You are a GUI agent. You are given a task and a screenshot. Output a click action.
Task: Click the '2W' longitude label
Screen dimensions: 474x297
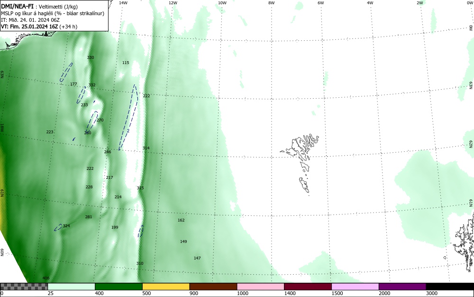(x=420, y=3)
